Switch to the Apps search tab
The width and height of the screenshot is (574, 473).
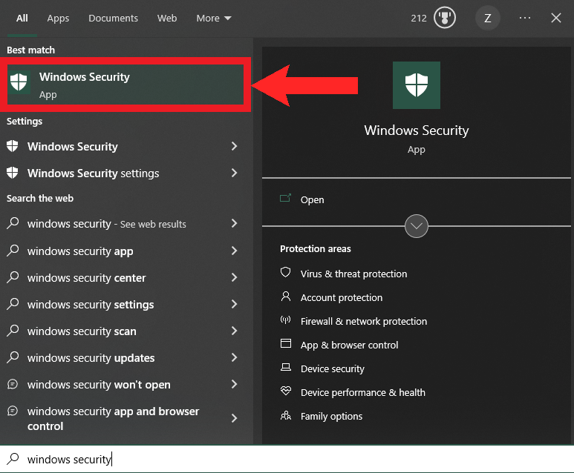[x=58, y=18]
